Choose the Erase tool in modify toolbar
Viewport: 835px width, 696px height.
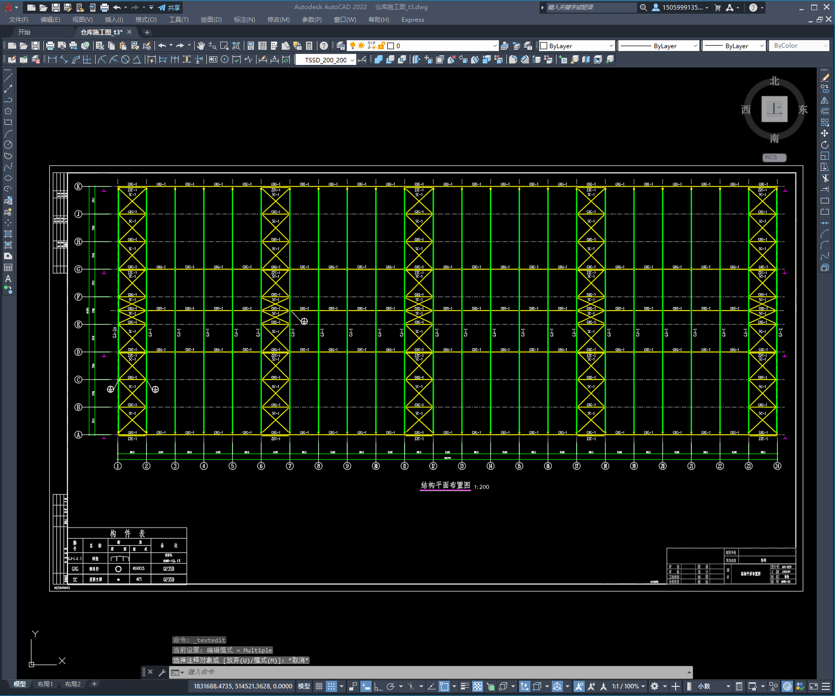pyautogui.click(x=825, y=78)
